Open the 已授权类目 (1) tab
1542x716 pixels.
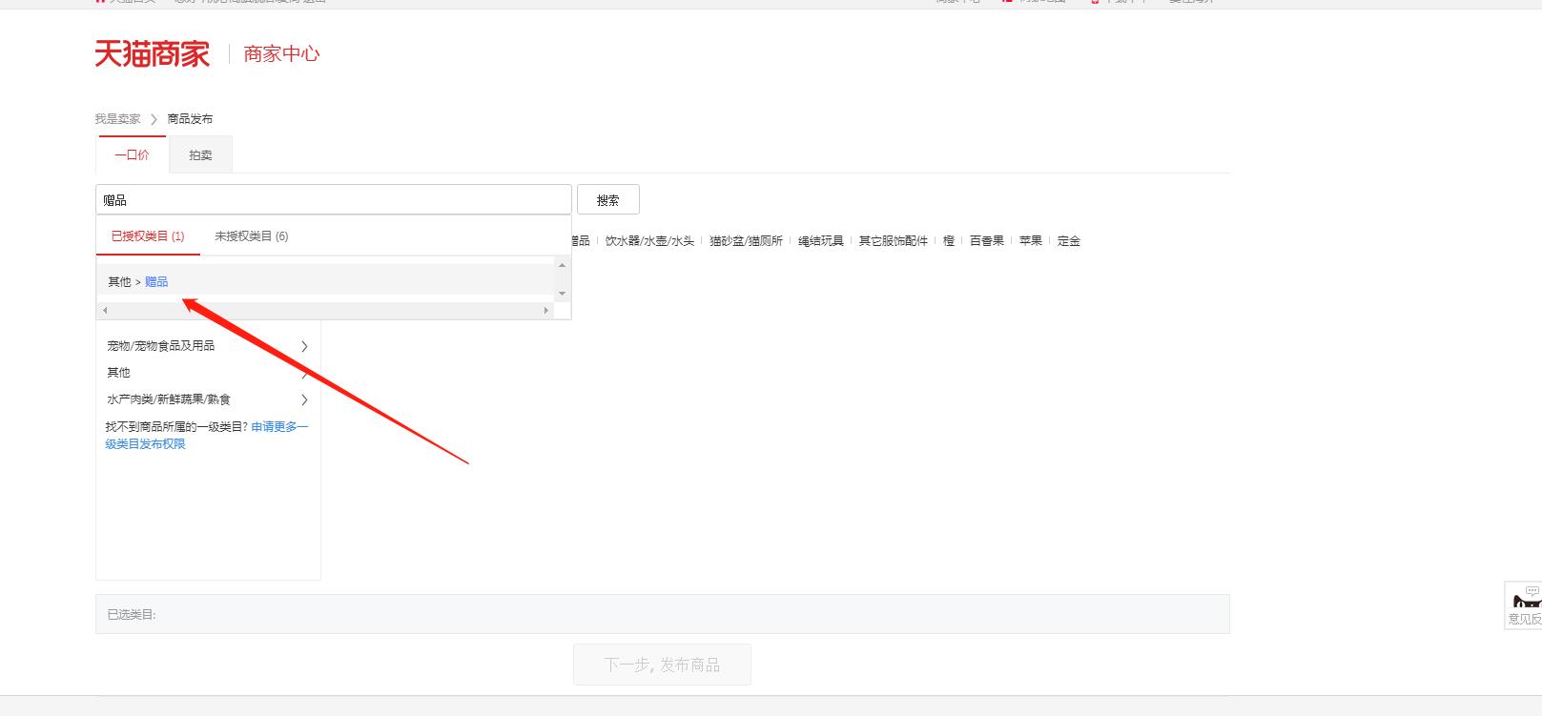148,236
